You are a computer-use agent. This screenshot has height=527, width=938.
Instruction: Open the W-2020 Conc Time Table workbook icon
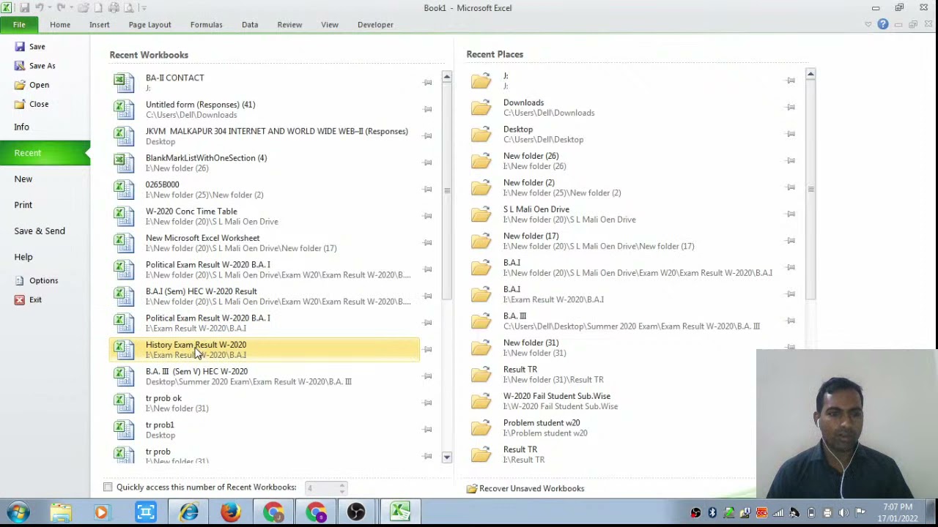pos(124,216)
